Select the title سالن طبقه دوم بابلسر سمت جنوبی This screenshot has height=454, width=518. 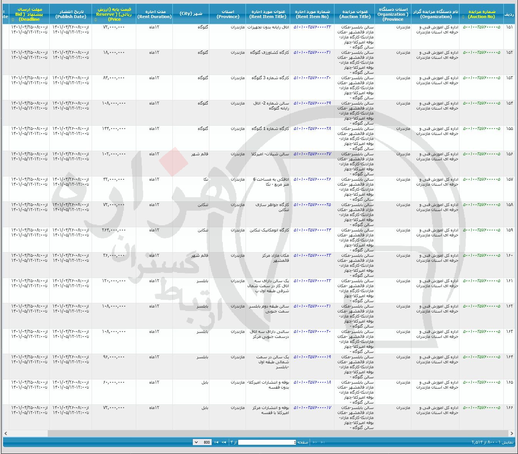point(269,309)
